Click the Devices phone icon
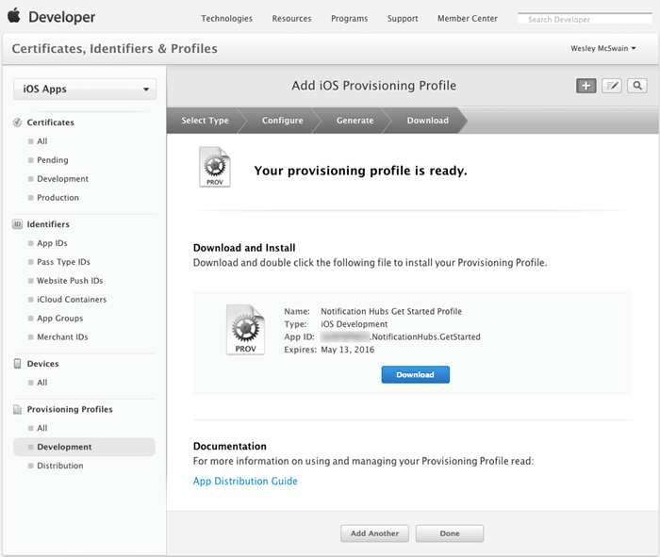Image resolution: width=660 pixels, height=557 pixels. coord(17,364)
